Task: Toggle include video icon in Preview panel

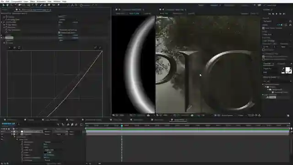Action: tap(278, 25)
